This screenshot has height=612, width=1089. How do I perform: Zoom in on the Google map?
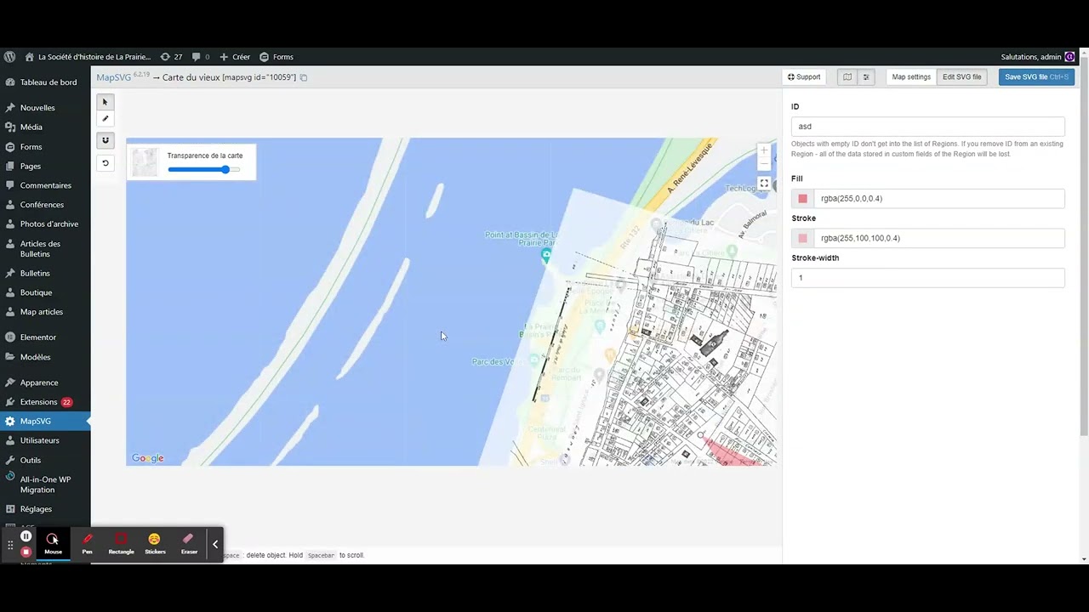pos(764,150)
